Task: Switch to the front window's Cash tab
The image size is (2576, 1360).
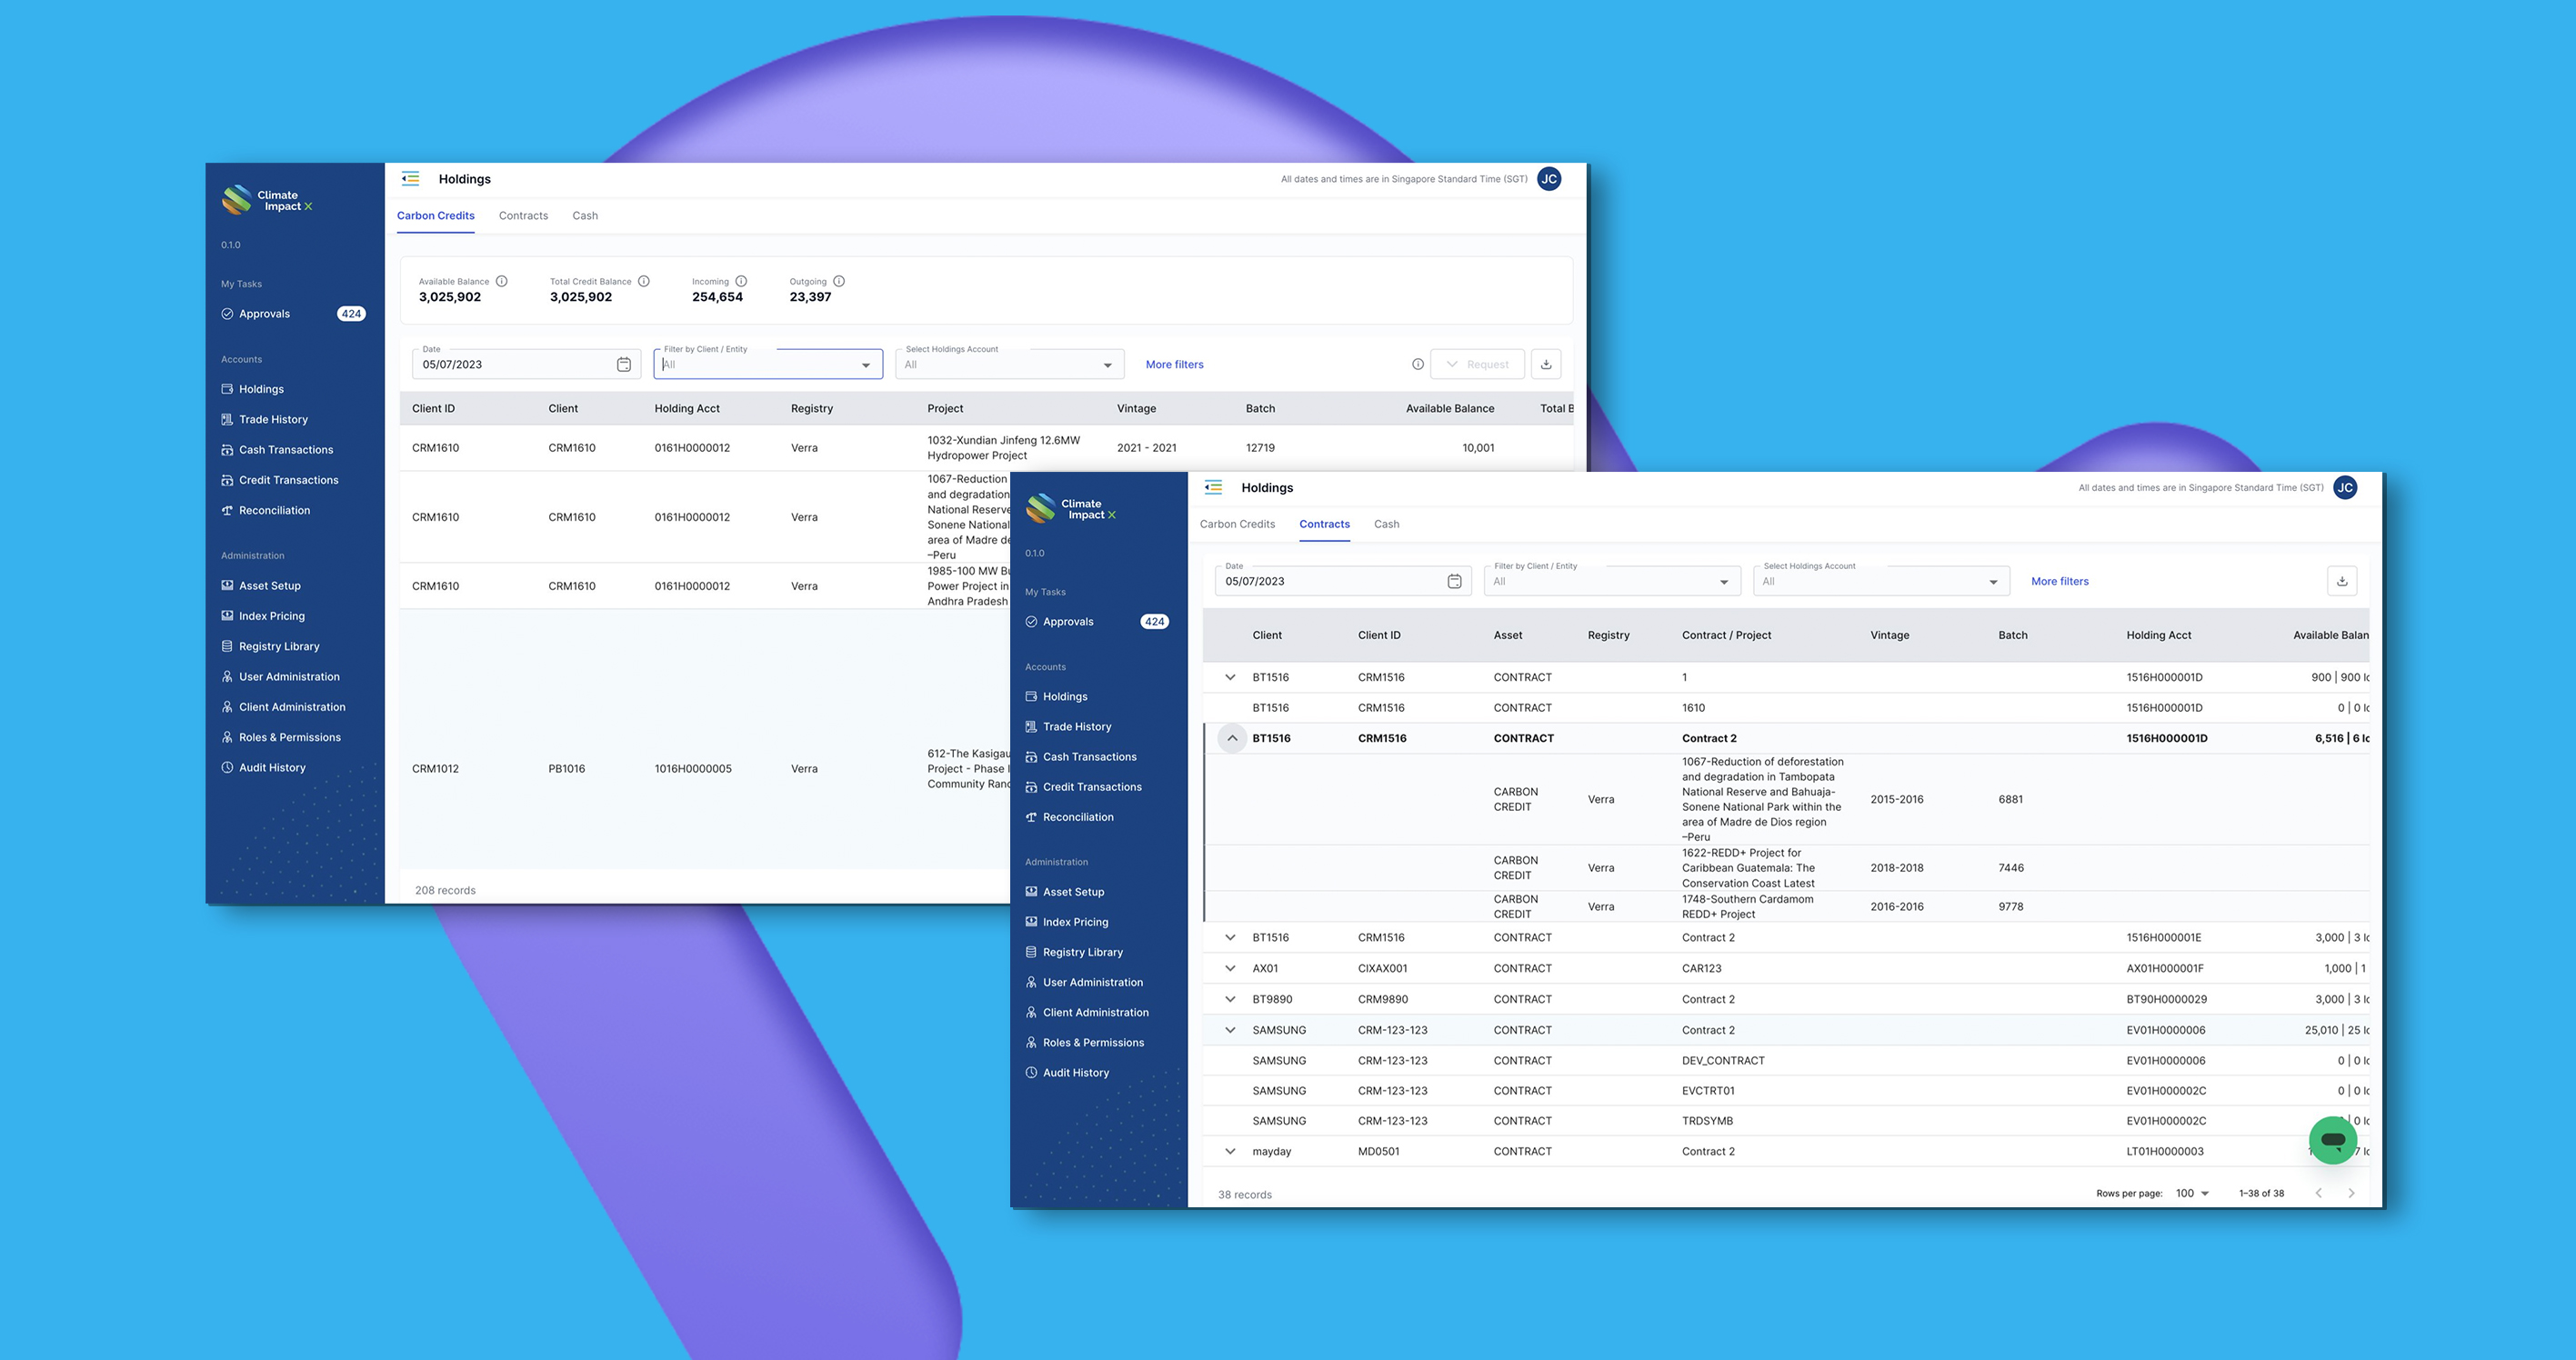Action: click(1386, 524)
